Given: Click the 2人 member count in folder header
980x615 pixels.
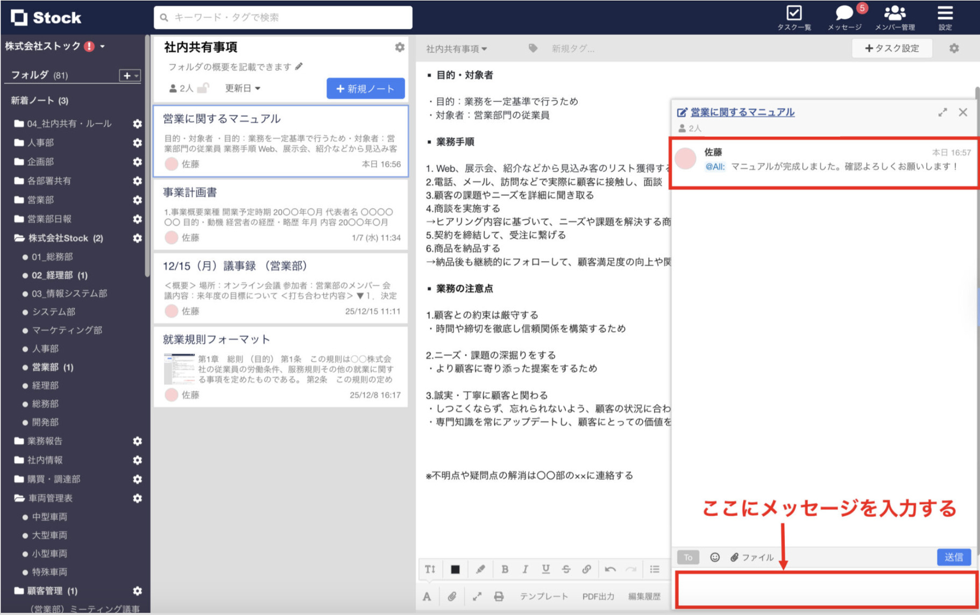Looking at the screenshot, I should (181, 88).
